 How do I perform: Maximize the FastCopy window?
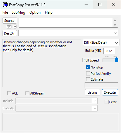[100, 5]
